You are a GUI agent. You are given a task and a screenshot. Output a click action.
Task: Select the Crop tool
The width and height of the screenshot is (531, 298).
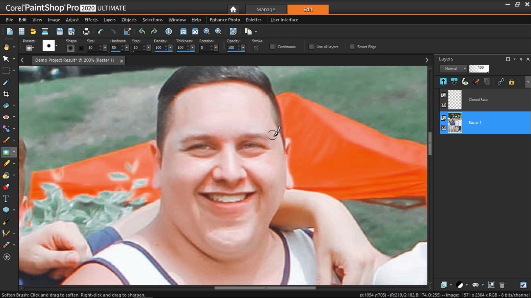coord(6,94)
